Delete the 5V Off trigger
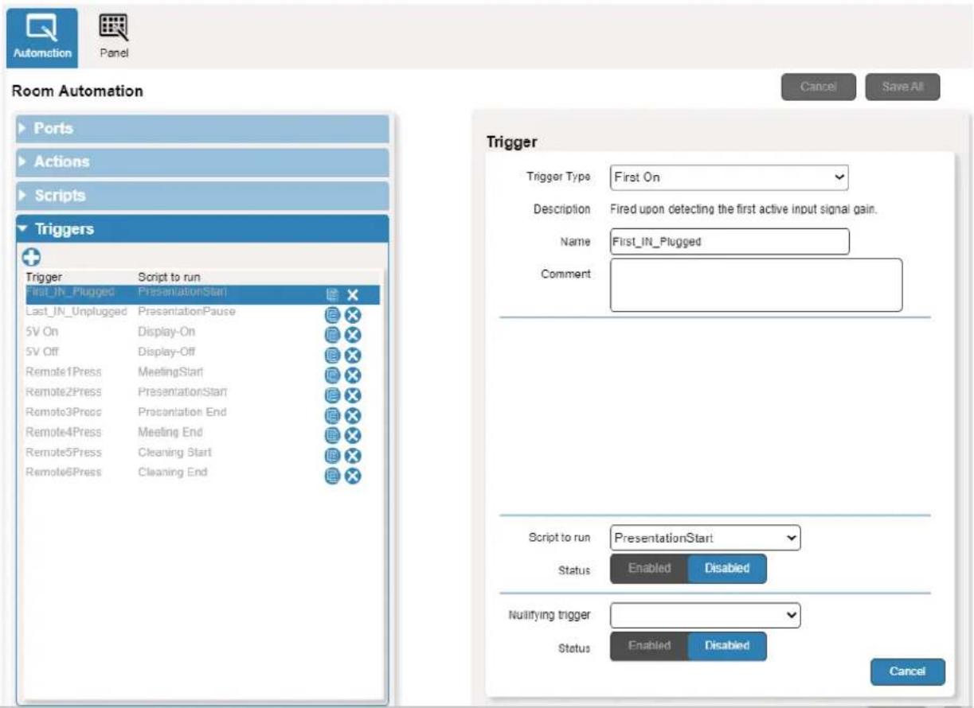The image size is (974, 708). coord(353,356)
